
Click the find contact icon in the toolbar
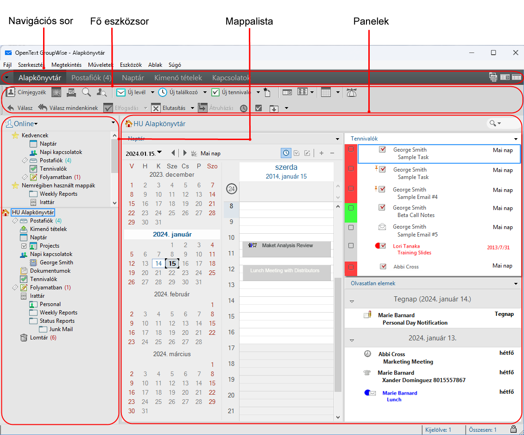pyautogui.click(x=101, y=92)
